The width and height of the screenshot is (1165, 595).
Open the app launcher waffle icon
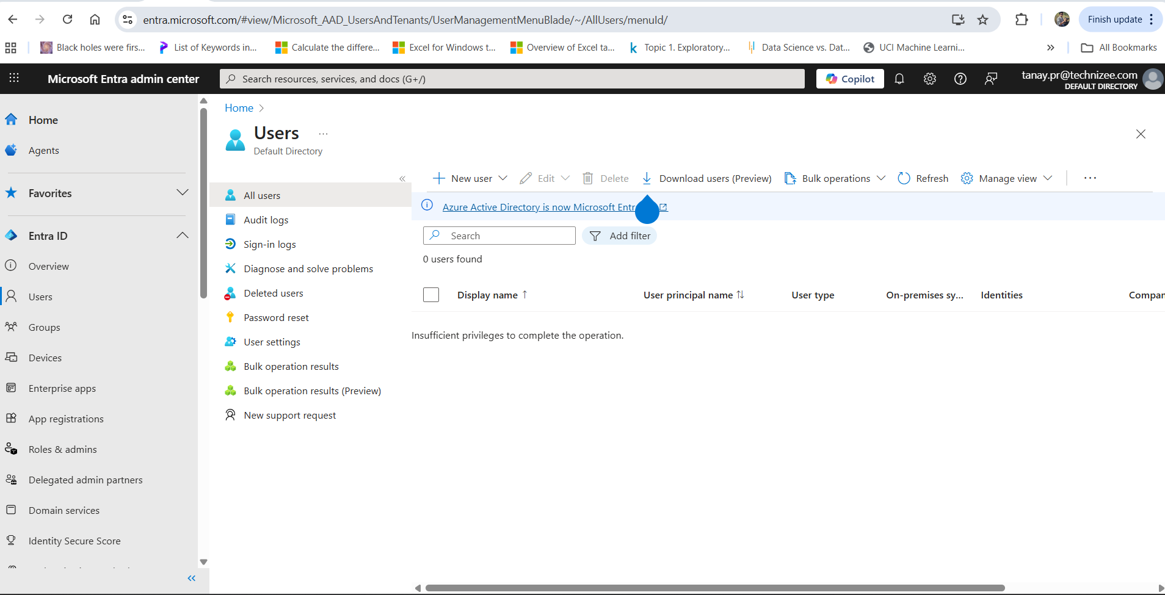[14, 78]
